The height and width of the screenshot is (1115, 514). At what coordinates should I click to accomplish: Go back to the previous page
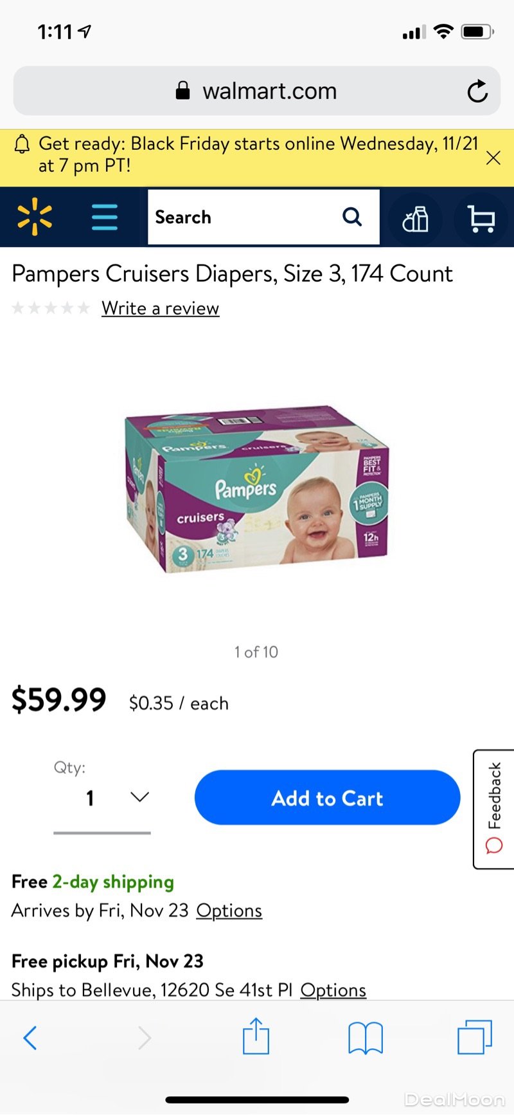click(30, 1038)
